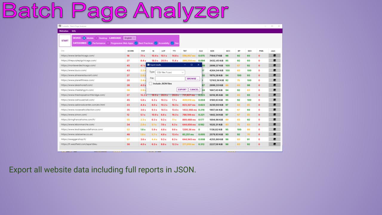This screenshot has width=382, height=215.
Task: Open Json report for simon.com row
Action: click(x=274, y=115)
